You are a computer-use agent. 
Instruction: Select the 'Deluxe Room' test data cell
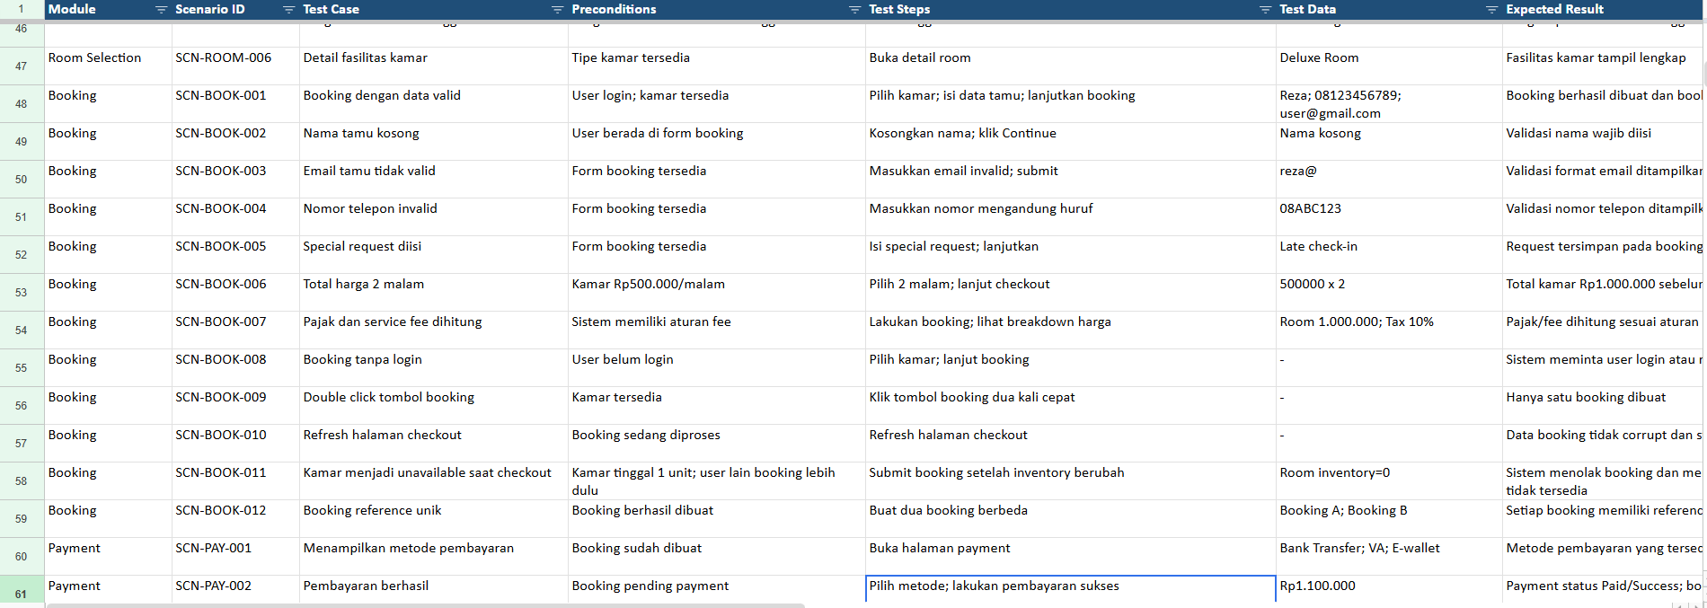coord(1389,66)
